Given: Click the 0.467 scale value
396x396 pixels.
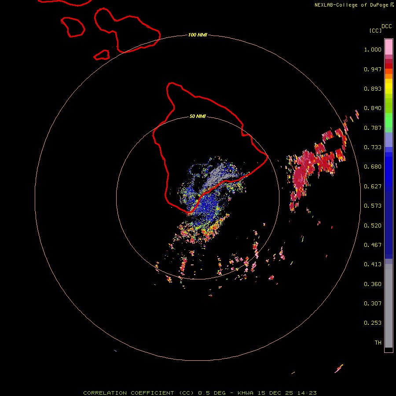Looking at the screenshot, I should 373,245.
